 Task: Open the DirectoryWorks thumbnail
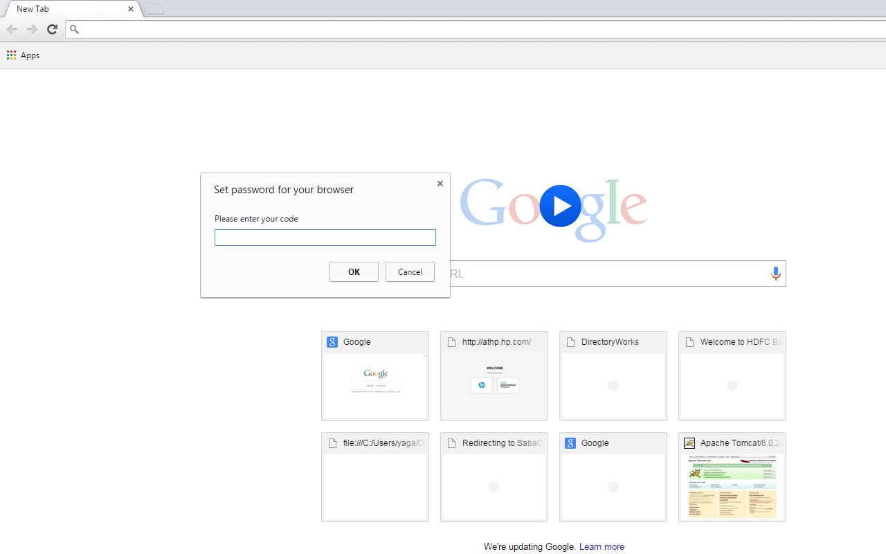(x=613, y=376)
